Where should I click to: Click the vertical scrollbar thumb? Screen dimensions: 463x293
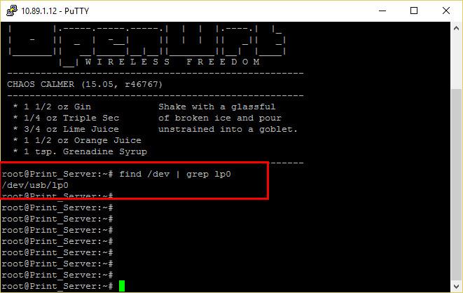(x=456, y=184)
